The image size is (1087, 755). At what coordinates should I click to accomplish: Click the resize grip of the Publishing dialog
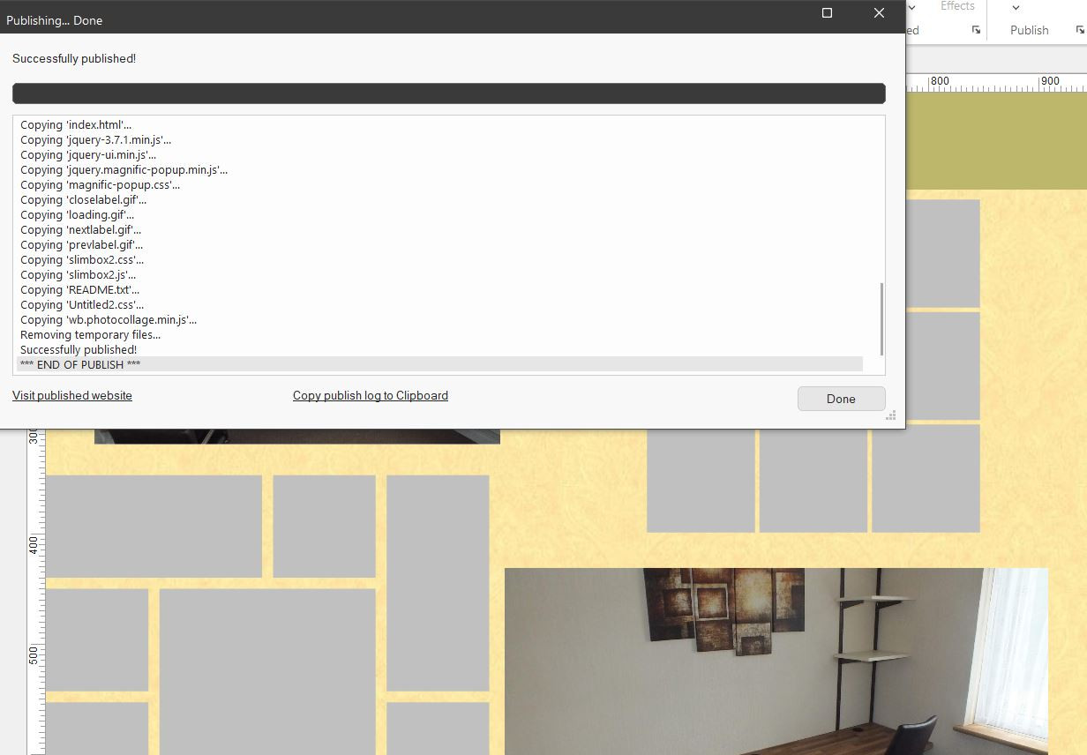point(891,415)
